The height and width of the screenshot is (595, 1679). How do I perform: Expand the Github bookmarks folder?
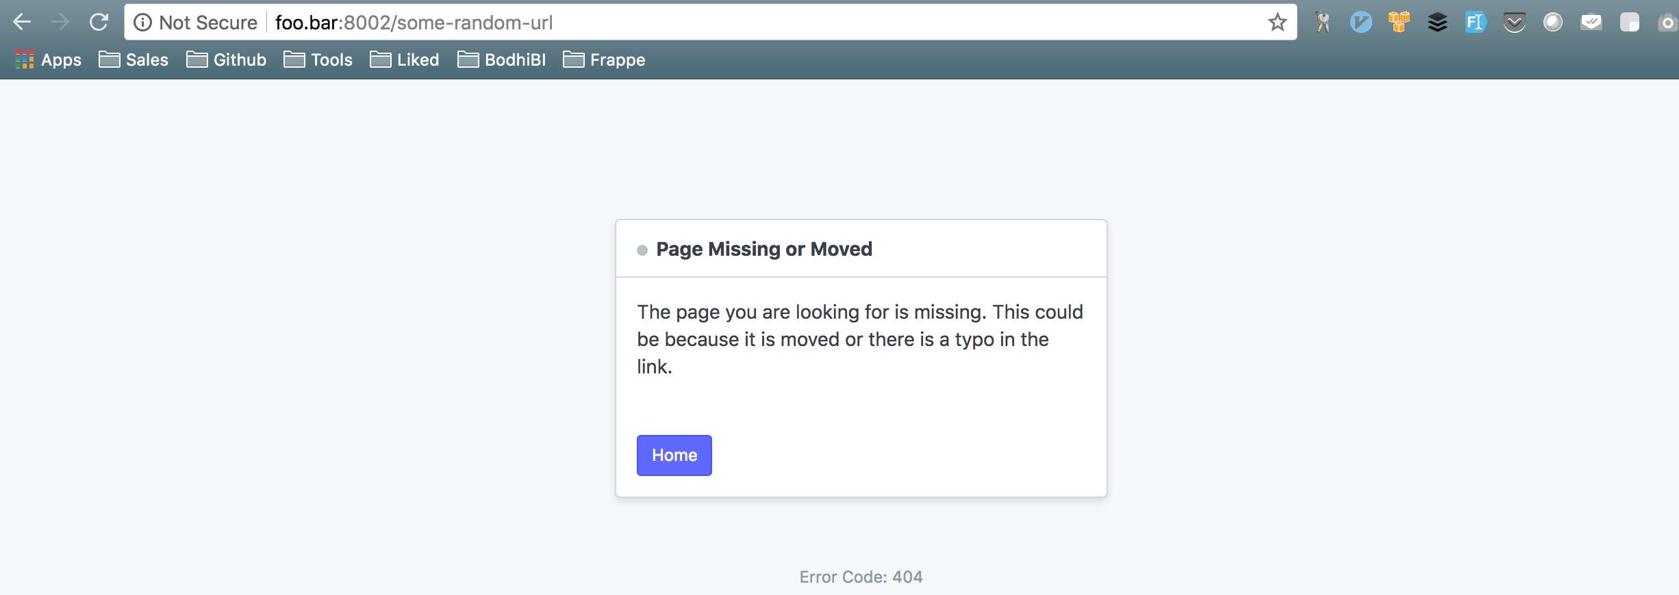(226, 60)
